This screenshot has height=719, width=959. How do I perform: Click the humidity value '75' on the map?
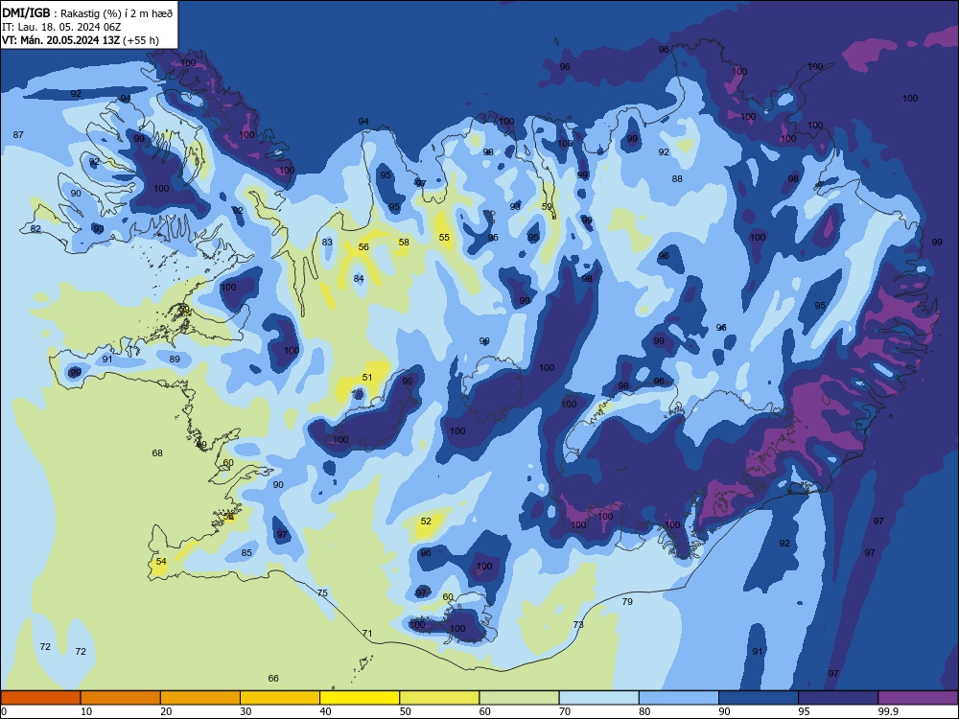point(322,592)
